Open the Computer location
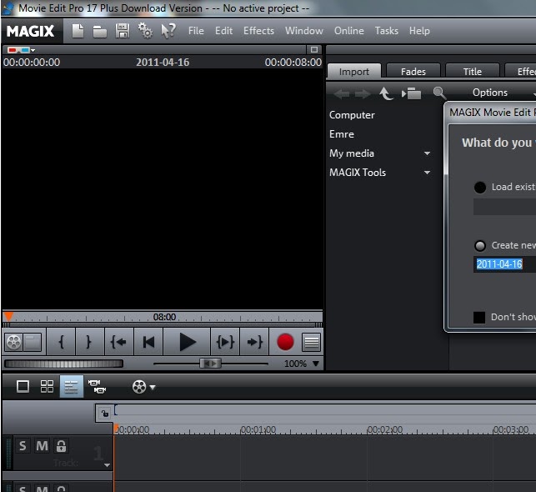The image size is (536, 492). [x=352, y=115]
